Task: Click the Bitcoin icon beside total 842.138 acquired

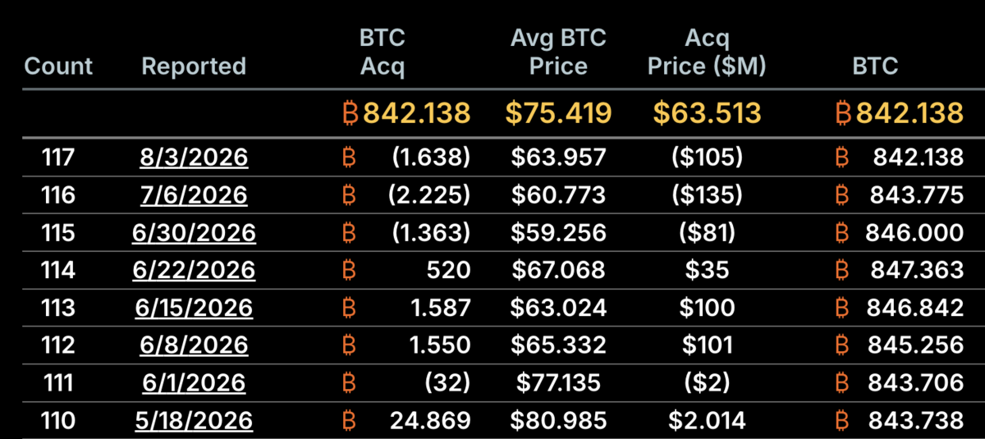Action: coord(350,112)
